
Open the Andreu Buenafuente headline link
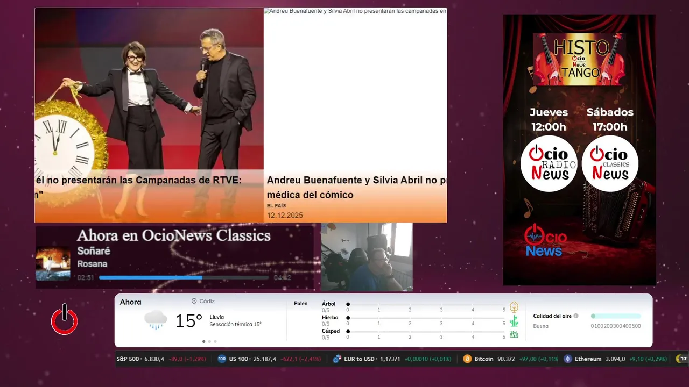(x=356, y=188)
